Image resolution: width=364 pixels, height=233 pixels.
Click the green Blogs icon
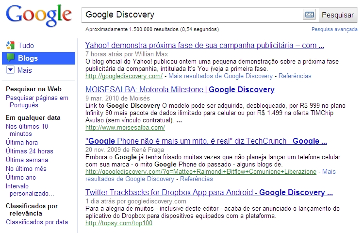pyautogui.click(x=10, y=58)
